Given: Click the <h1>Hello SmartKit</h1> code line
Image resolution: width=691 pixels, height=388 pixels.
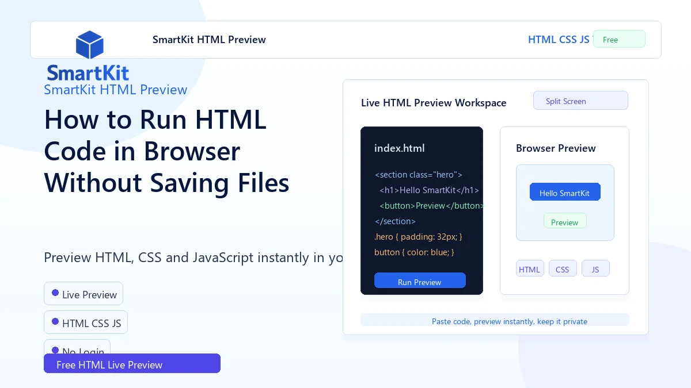Looking at the screenshot, I should [x=429, y=190].
